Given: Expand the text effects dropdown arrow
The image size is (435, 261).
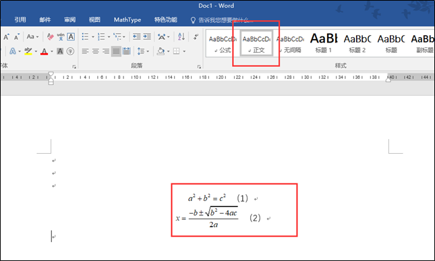Looking at the screenshot, I should (20, 51).
